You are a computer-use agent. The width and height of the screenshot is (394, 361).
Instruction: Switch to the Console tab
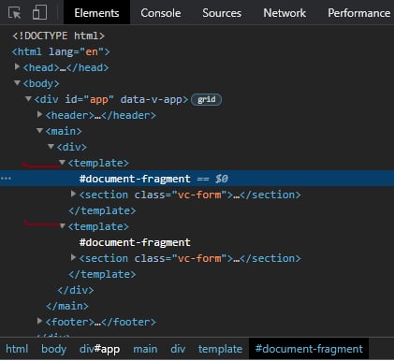pos(161,13)
